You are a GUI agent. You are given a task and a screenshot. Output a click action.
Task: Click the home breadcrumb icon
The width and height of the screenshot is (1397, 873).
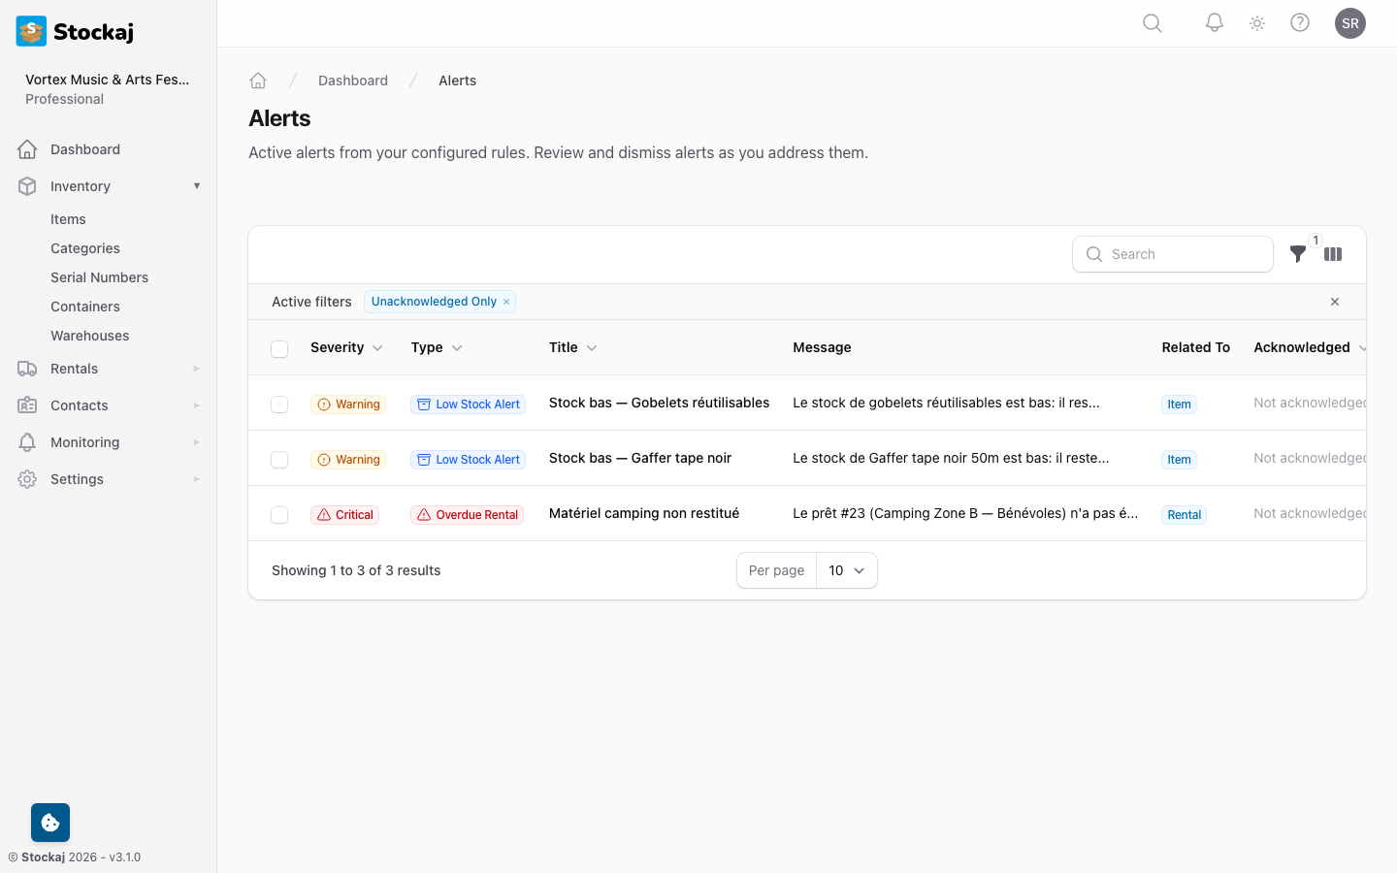coord(258,81)
